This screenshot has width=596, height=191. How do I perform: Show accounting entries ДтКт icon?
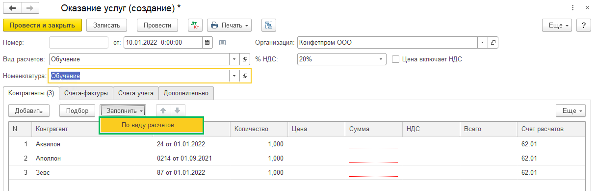[195, 25]
